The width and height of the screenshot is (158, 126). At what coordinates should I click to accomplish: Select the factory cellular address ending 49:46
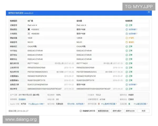(35, 59)
